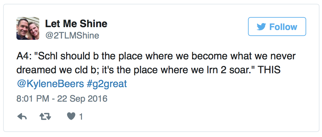Click the Twitter bird icon in Follow button

[261, 27]
